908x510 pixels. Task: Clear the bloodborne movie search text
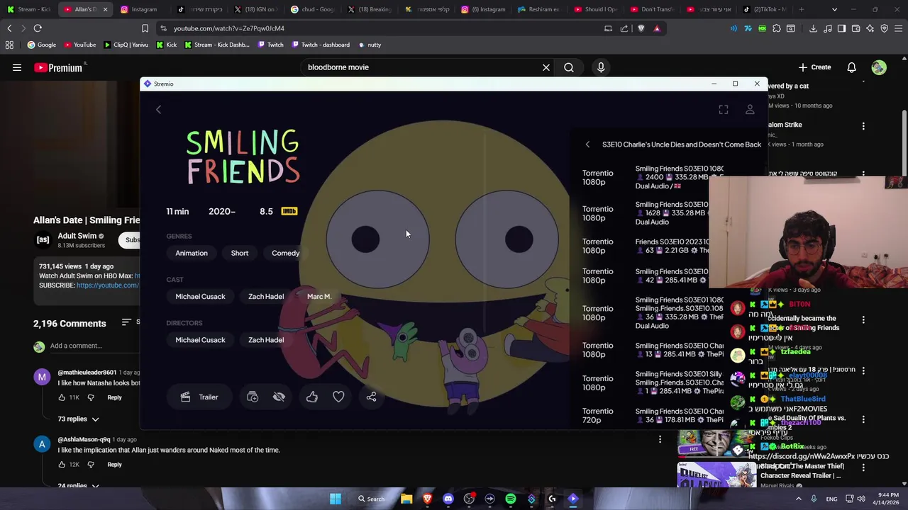pos(546,67)
